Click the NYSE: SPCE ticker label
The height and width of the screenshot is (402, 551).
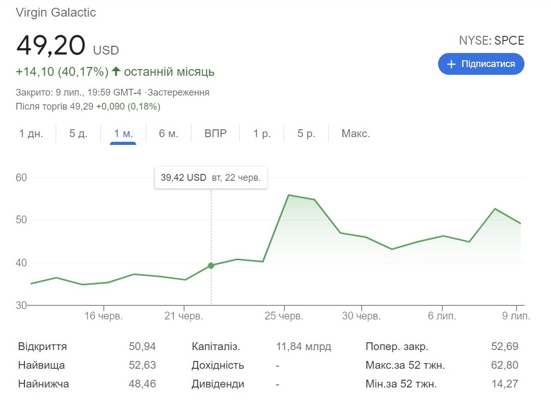pos(491,41)
